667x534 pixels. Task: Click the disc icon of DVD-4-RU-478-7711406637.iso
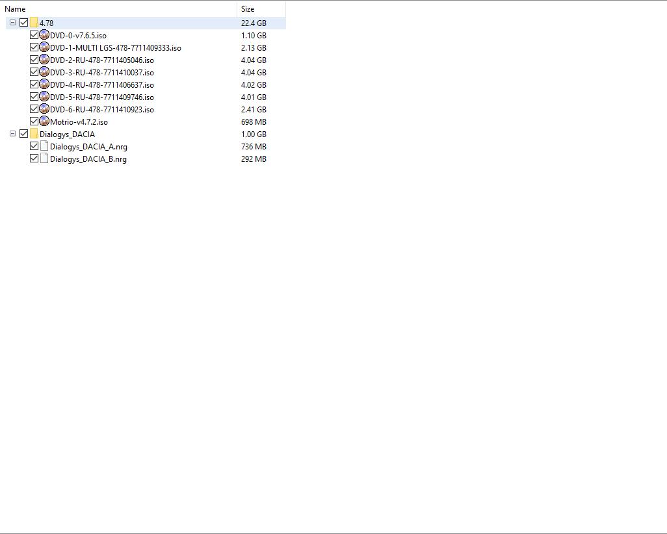[44, 84]
